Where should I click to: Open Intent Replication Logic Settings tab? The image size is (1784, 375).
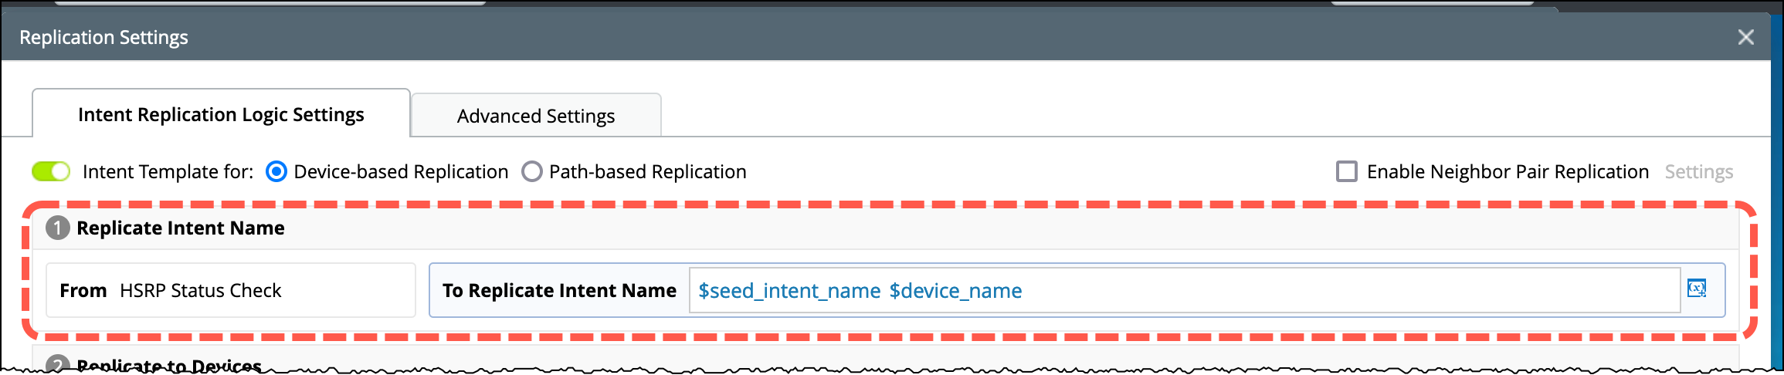coord(221,114)
